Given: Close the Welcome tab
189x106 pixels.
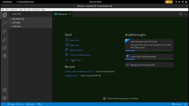Looking at the screenshot, I should click(70, 14).
